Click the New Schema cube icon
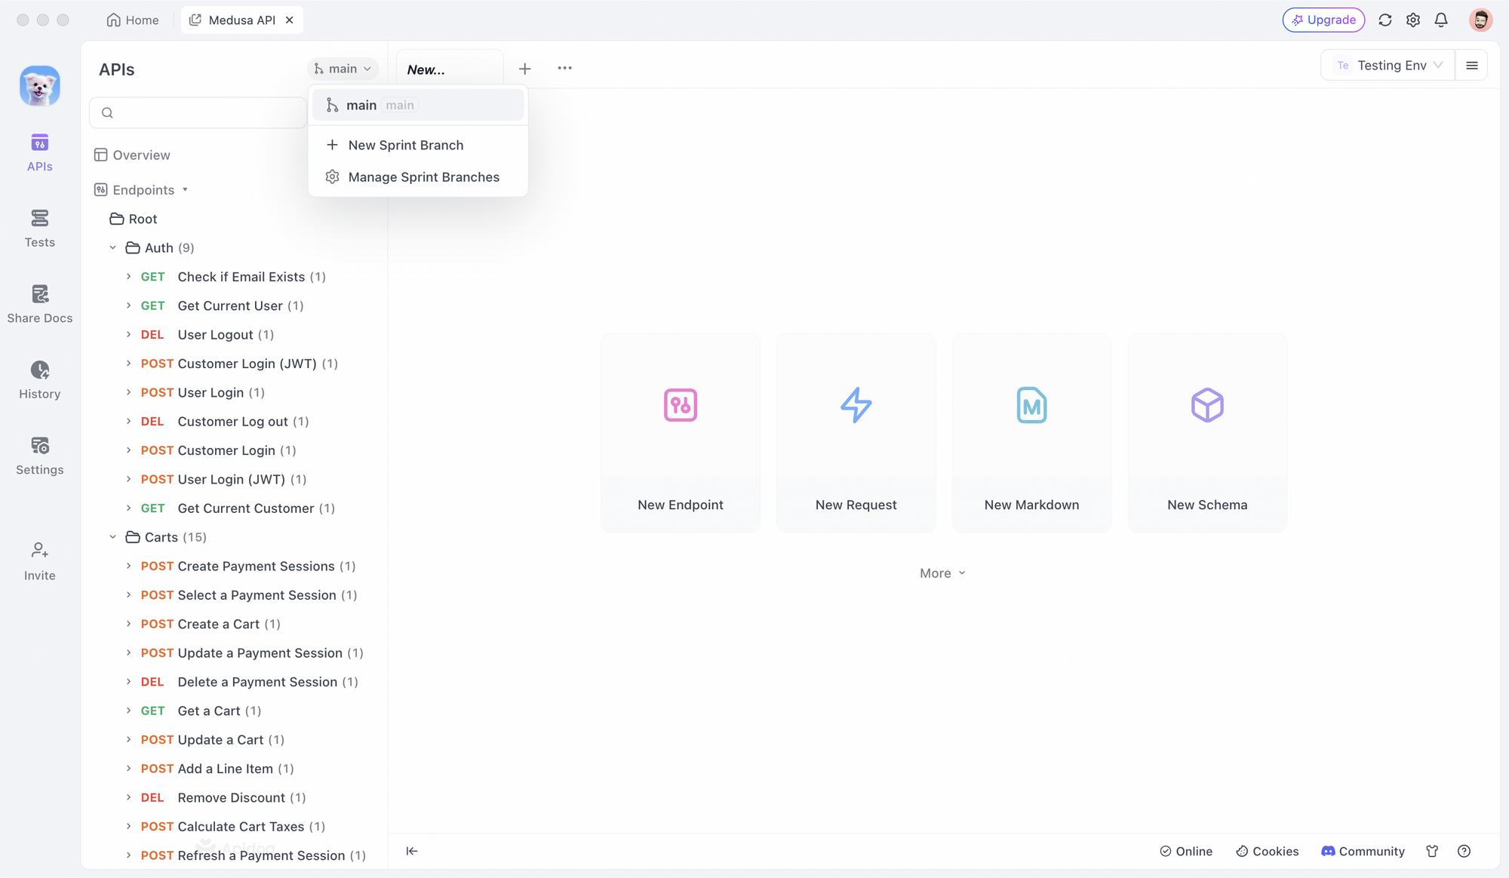The image size is (1509, 878). tap(1207, 405)
